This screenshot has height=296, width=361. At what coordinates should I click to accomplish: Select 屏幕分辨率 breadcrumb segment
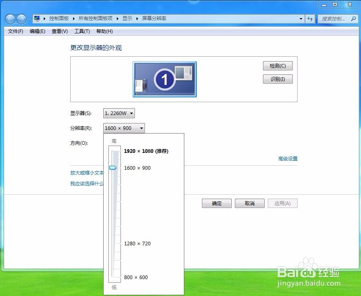coord(154,18)
